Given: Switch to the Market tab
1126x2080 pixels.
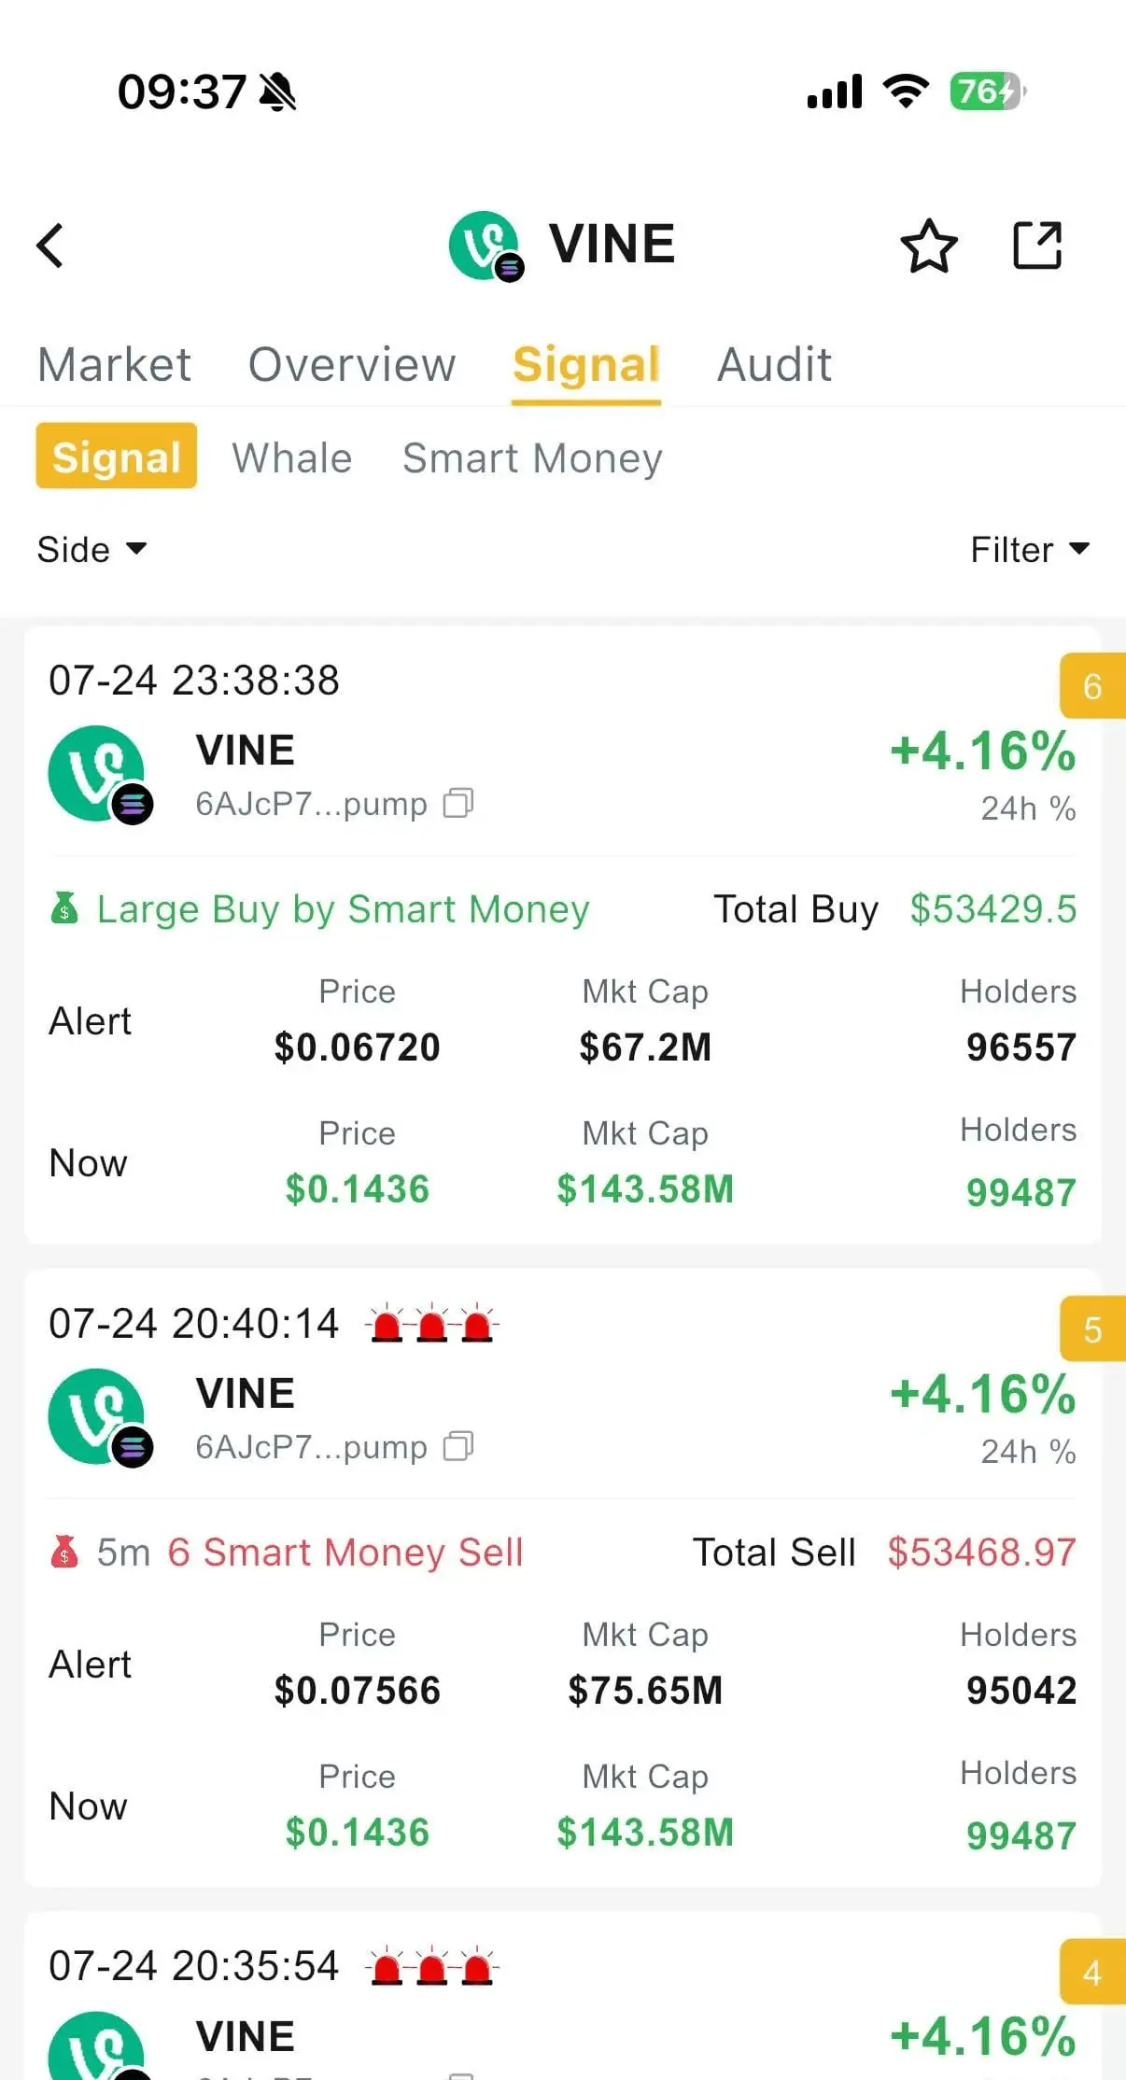Looking at the screenshot, I should pos(114,364).
